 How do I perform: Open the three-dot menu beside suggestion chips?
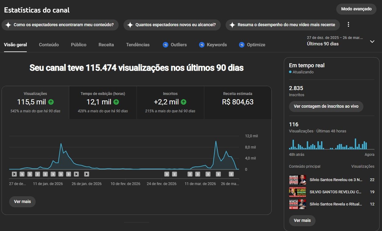click(x=349, y=25)
